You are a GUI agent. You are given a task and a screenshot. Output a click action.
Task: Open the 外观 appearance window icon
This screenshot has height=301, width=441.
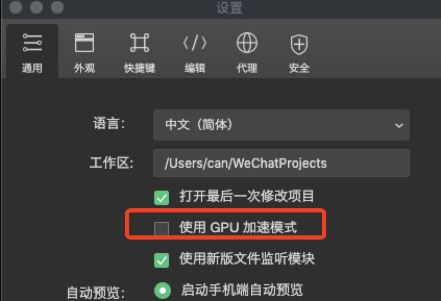(84, 43)
